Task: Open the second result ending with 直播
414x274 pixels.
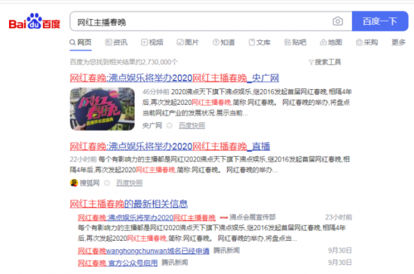Action: (170, 146)
